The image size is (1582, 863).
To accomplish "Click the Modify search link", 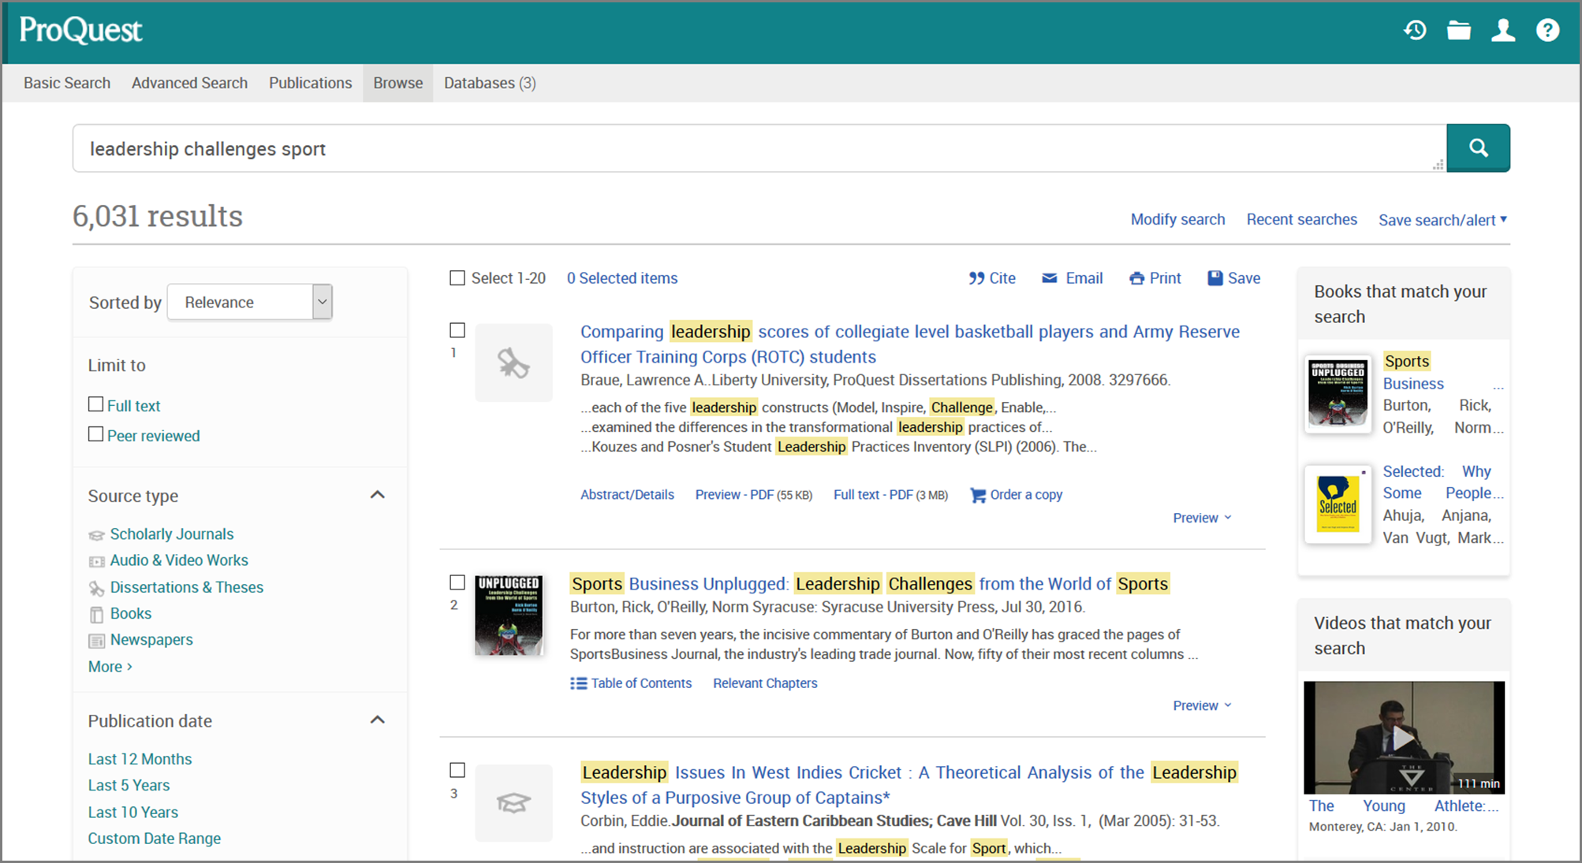I will (1177, 219).
